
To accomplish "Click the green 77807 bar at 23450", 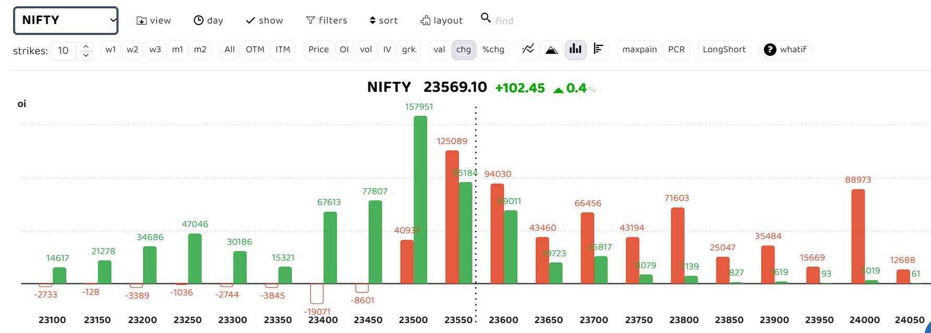I will (x=375, y=242).
